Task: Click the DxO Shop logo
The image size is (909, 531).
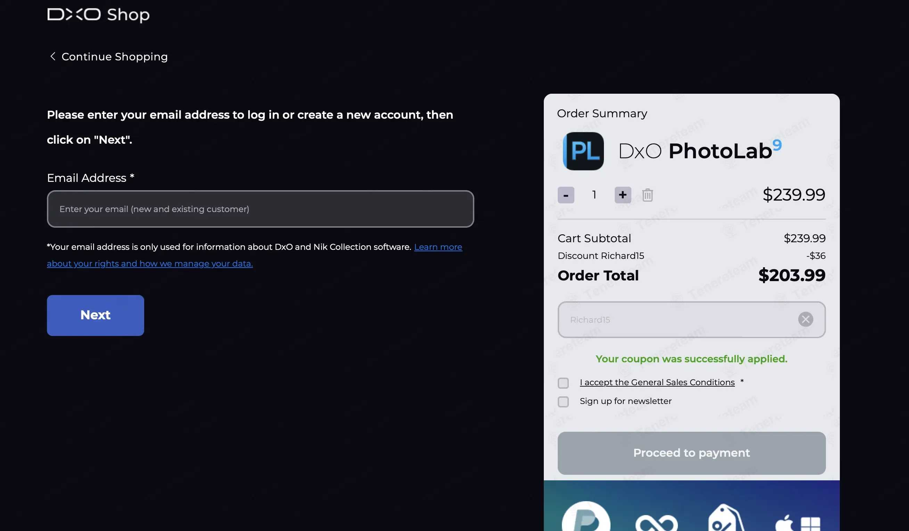Action: [98, 15]
